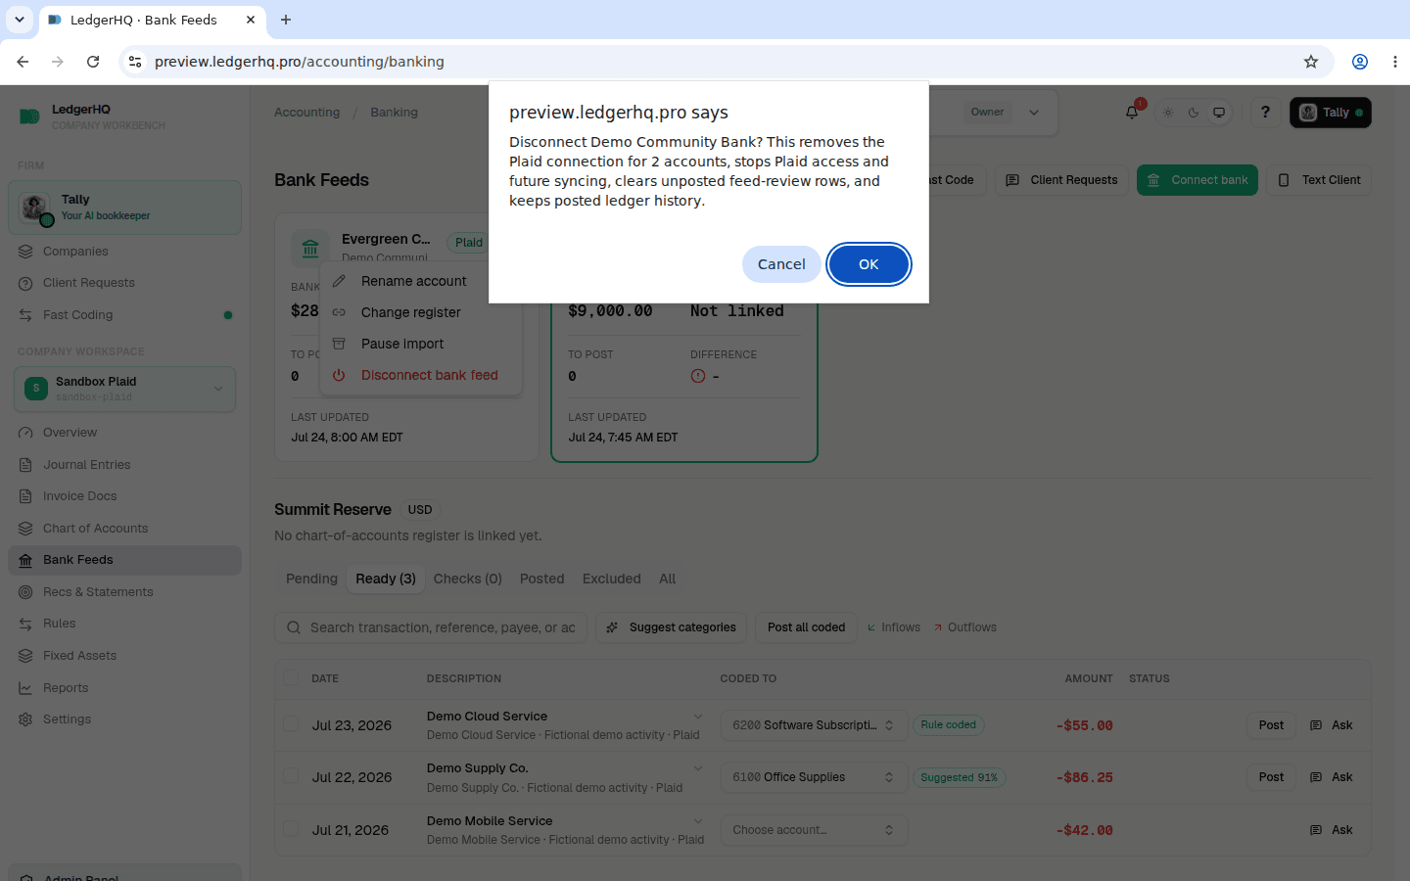Click the difference warning icon
The image size is (1410, 881).
pyautogui.click(x=698, y=376)
